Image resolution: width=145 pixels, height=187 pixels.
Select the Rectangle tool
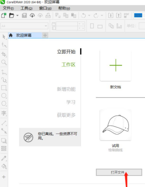click(4, 88)
